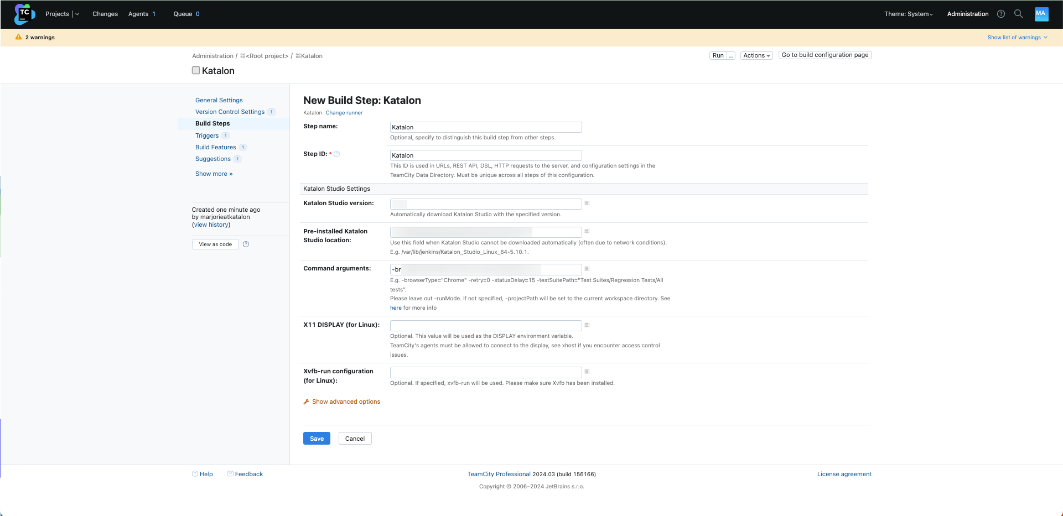Open the Theme: System dropdown

coord(908,14)
